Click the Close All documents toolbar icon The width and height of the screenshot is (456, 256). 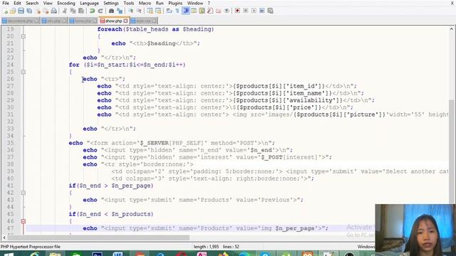[46, 11]
